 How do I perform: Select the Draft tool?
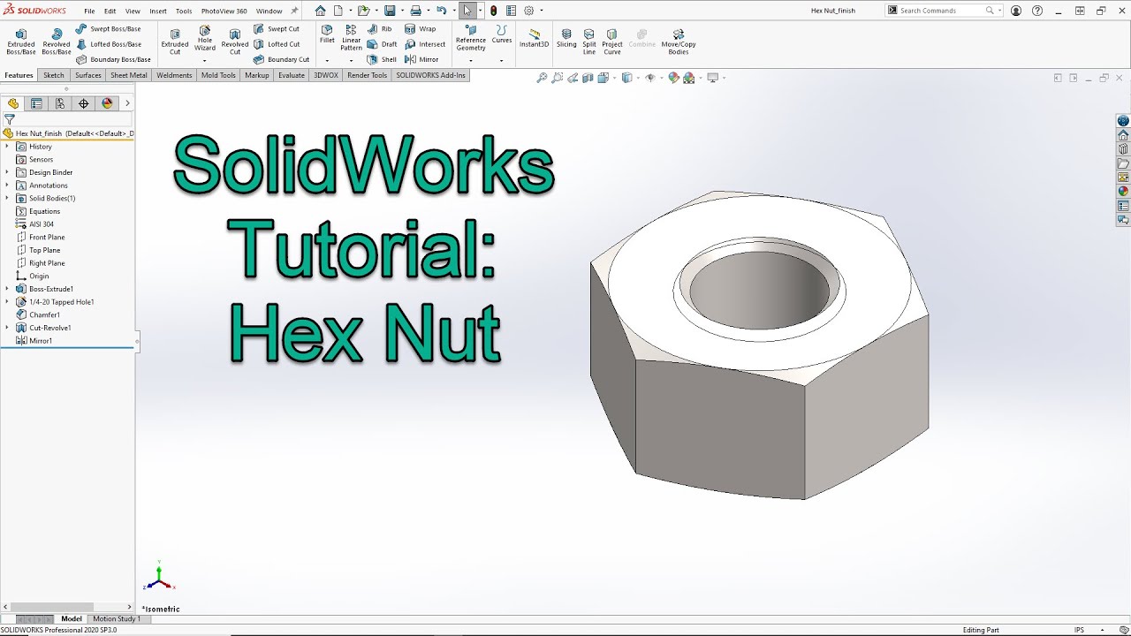tap(383, 44)
